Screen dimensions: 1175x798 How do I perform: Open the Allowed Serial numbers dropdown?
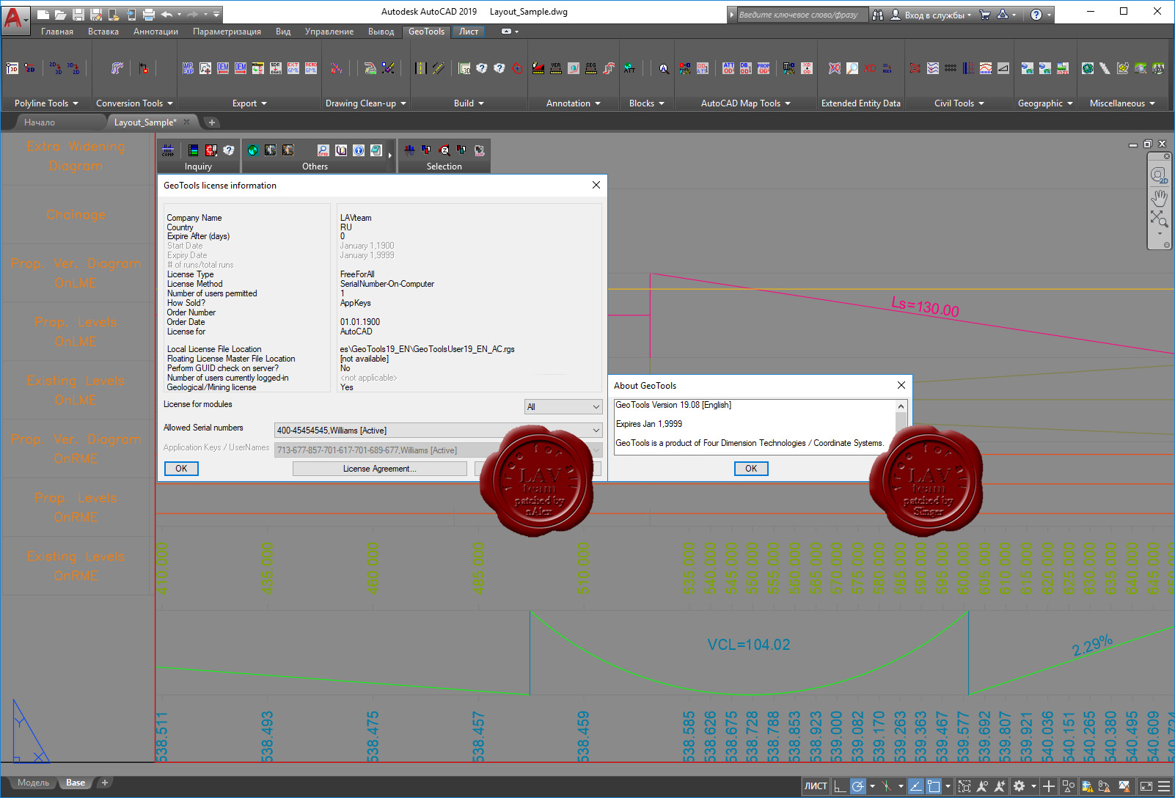tap(438, 431)
